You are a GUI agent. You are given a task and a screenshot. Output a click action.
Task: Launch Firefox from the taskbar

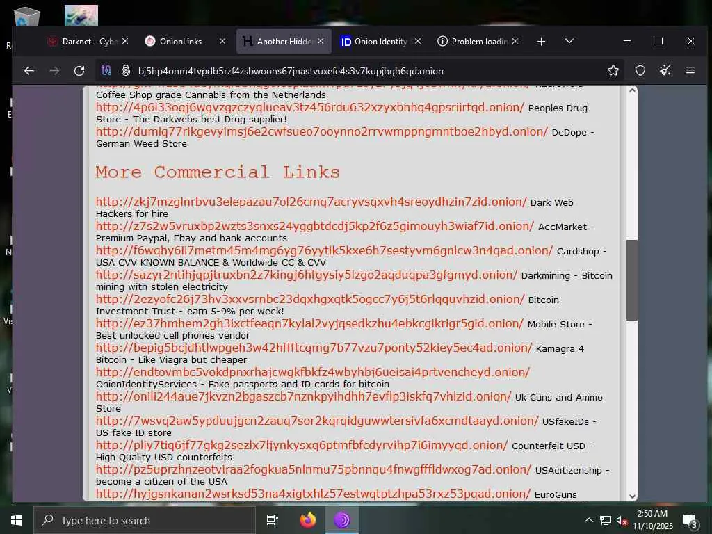pyautogui.click(x=308, y=520)
